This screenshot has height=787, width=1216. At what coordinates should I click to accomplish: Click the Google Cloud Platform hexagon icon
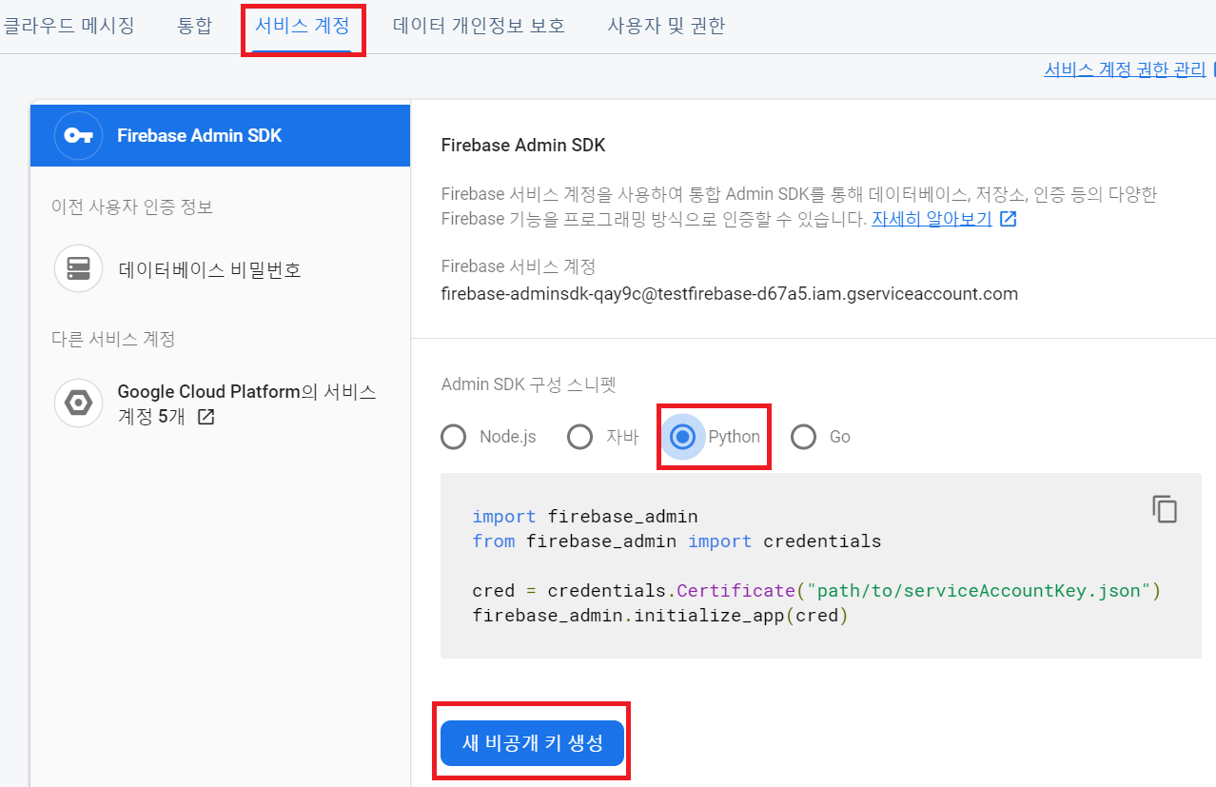[x=78, y=403]
